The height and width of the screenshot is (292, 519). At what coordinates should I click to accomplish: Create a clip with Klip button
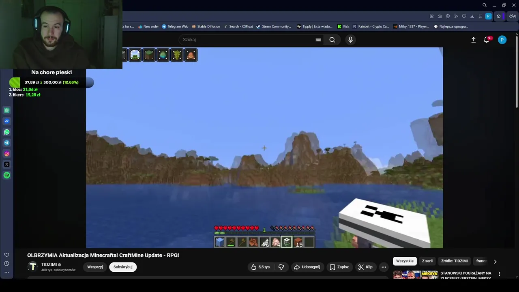365,267
